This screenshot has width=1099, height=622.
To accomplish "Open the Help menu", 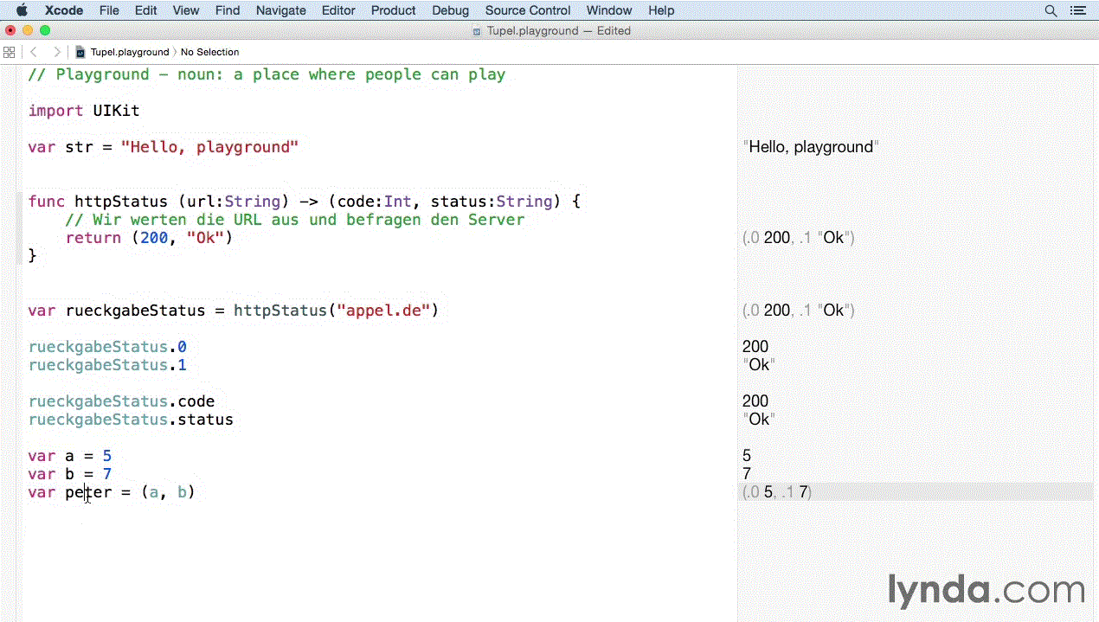I will [660, 10].
